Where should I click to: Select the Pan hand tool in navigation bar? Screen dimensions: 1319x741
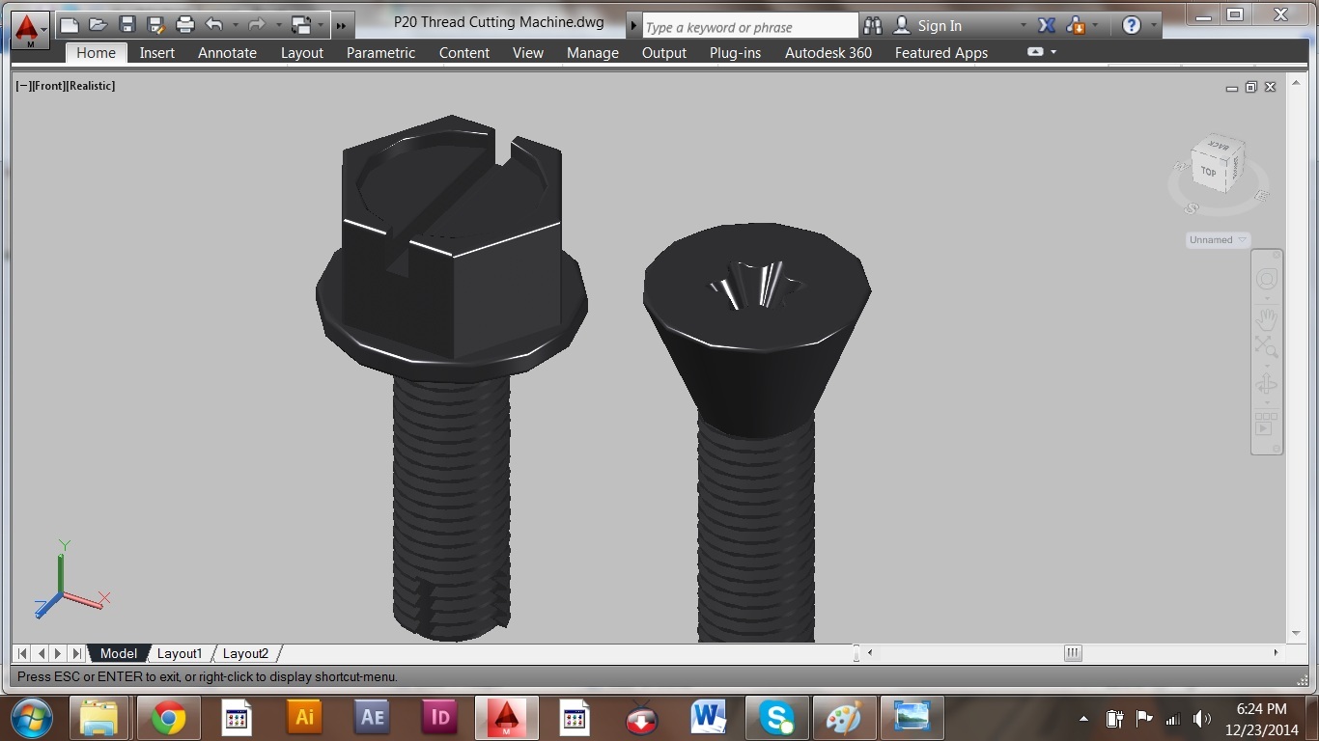point(1266,316)
